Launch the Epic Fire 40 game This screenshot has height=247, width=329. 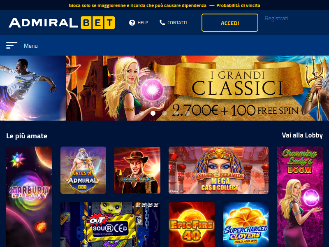coord(192,224)
